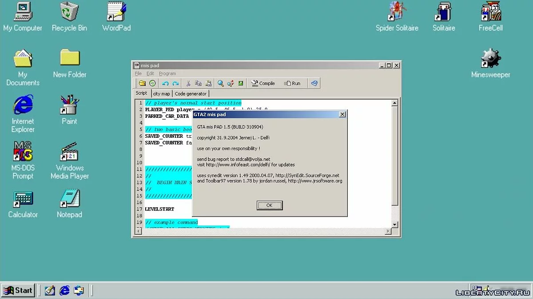
Task: Open the Edit menu
Action: pos(151,74)
